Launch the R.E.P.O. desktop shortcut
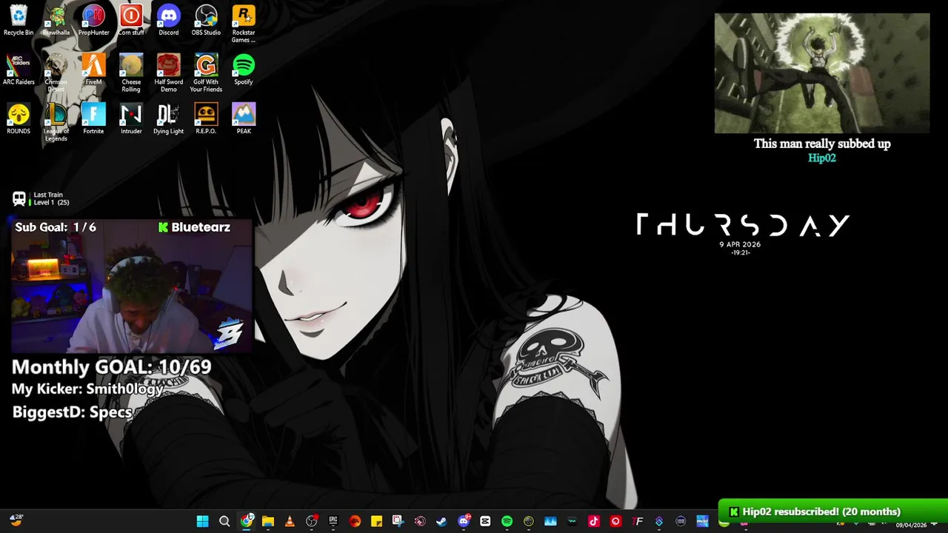The image size is (948, 533). coord(206,118)
